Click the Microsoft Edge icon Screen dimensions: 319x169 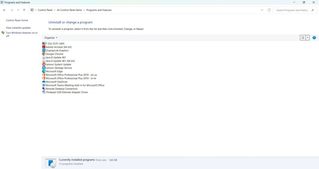click(x=43, y=71)
